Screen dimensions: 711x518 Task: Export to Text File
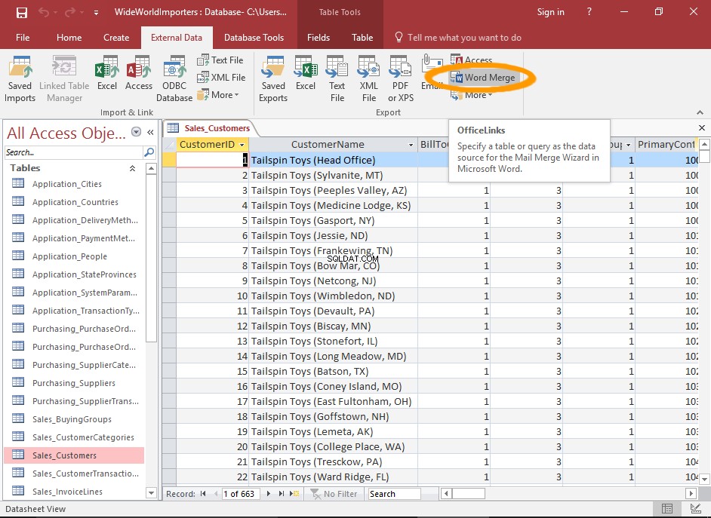click(337, 78)
